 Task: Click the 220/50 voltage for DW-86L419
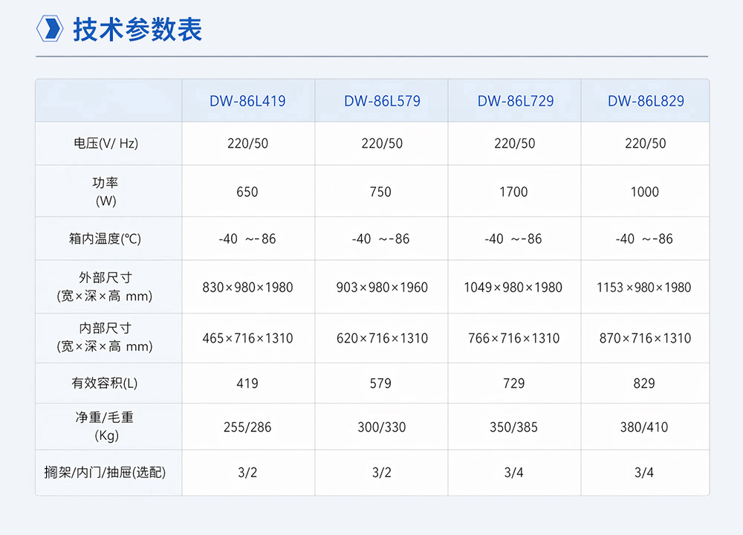(x=247, y=143)
